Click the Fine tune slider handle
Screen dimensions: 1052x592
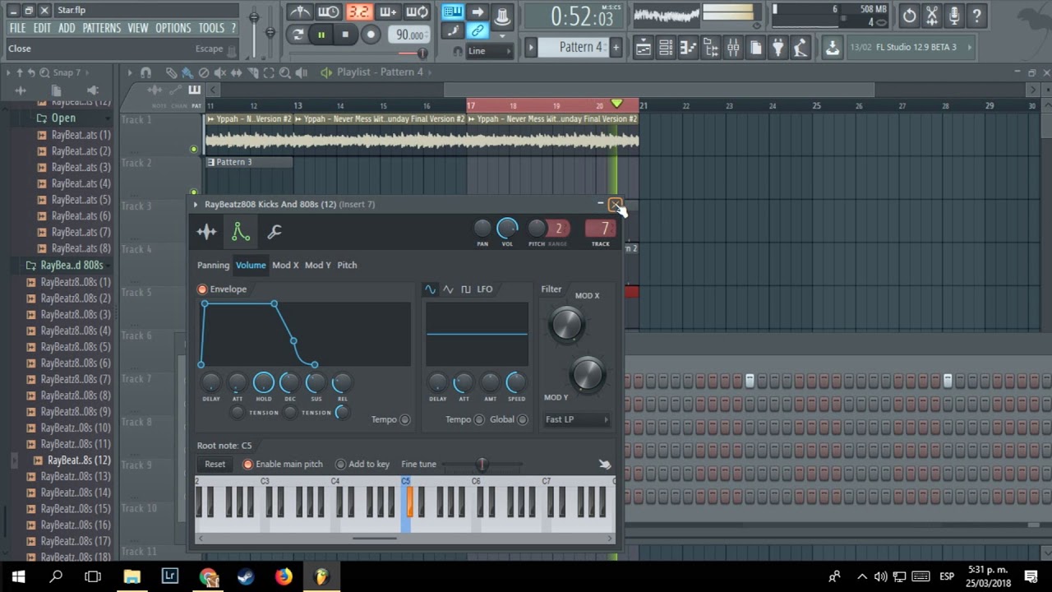(x=482, y=465)
